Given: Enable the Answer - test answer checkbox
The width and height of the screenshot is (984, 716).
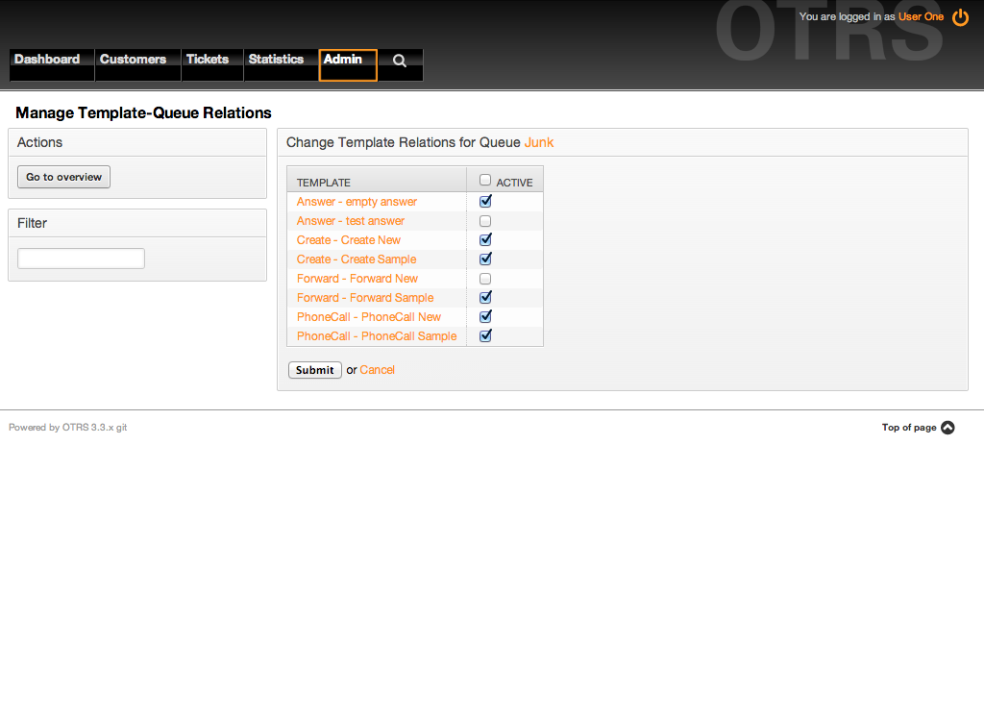Looking at the screenshot, I should click(485, 221).
